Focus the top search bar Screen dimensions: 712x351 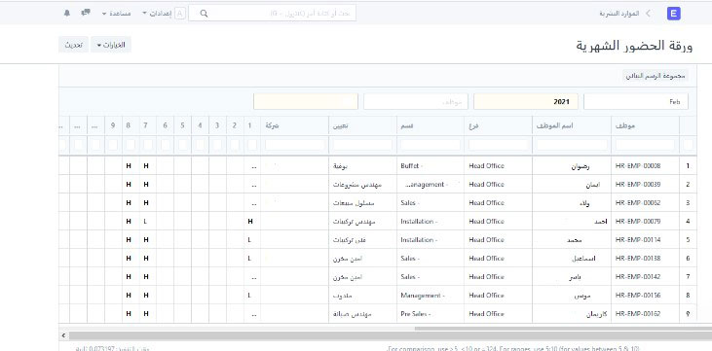coord(272,14)
